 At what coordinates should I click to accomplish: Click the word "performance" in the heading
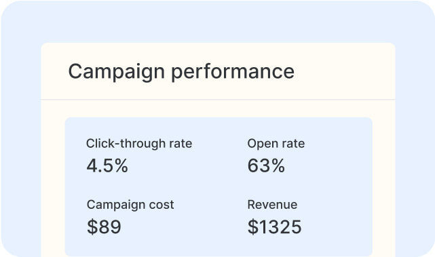pyautogui.click(x=233, y=72)
